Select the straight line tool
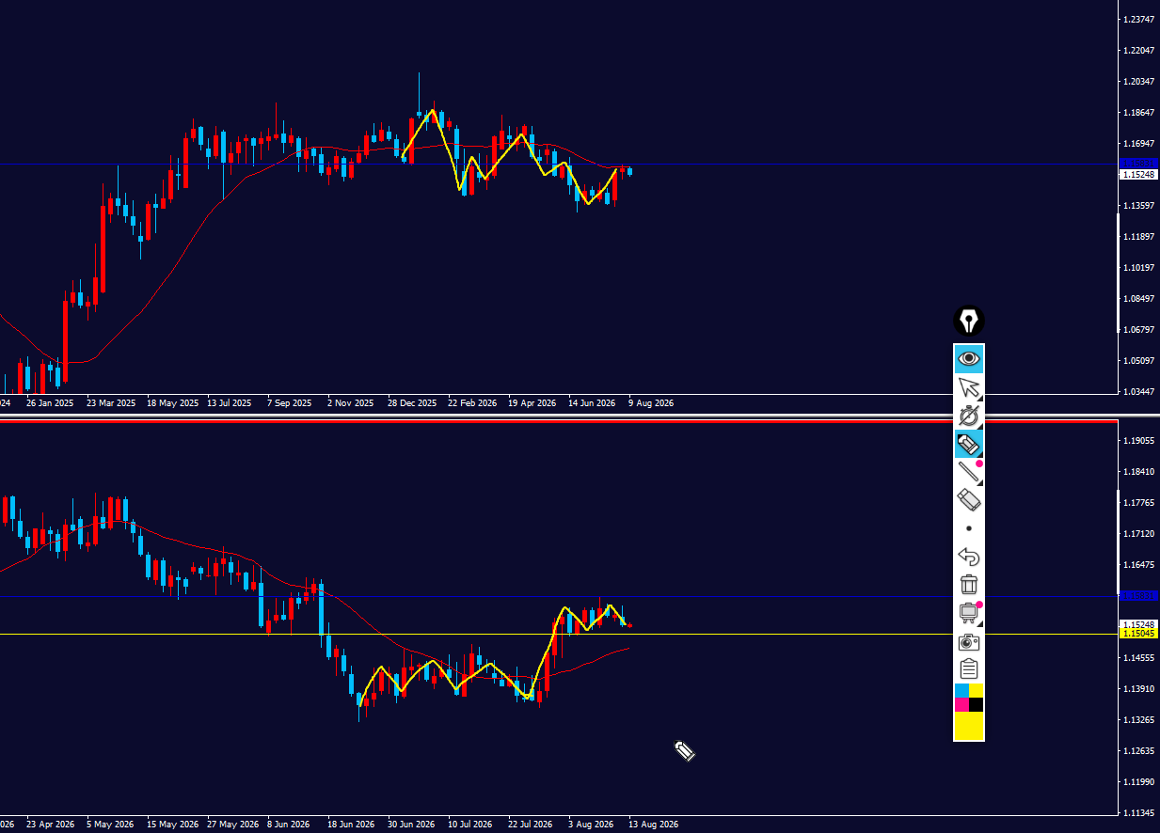1160x833 pixels. point(969,472)
